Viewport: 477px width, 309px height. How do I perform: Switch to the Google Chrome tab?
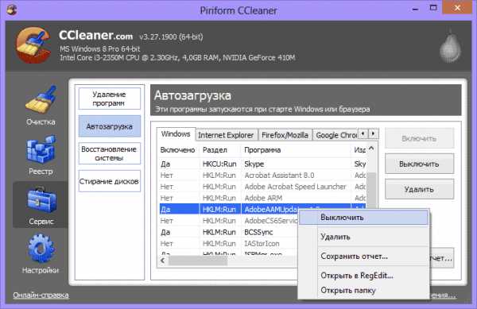[335, 135]
